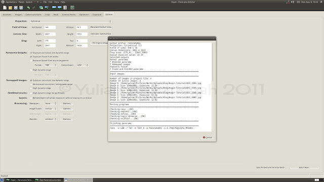Click the show desktop icon in bottom panel
This screenshot has width=324, height=182.
[x=2, y=180]
